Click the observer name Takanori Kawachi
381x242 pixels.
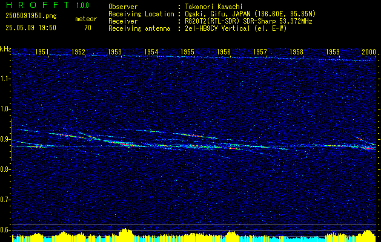click(x=214, y=7)
